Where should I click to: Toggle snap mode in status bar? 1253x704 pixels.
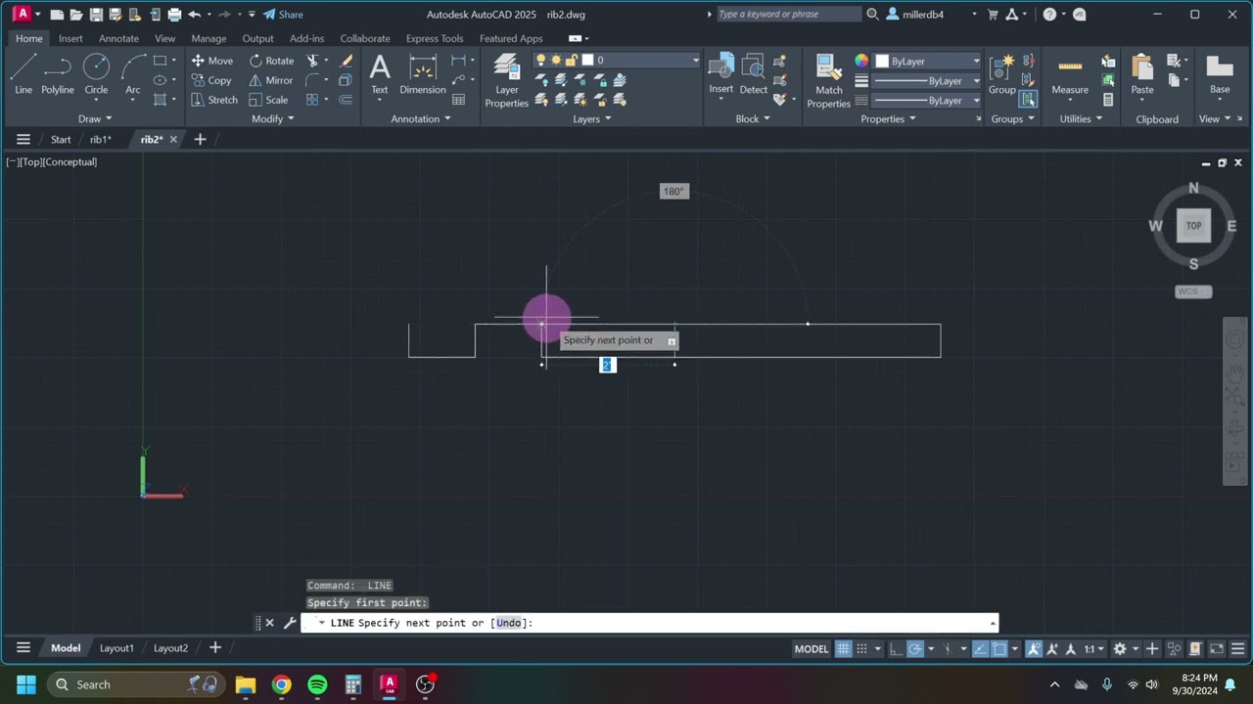[862, 648]
